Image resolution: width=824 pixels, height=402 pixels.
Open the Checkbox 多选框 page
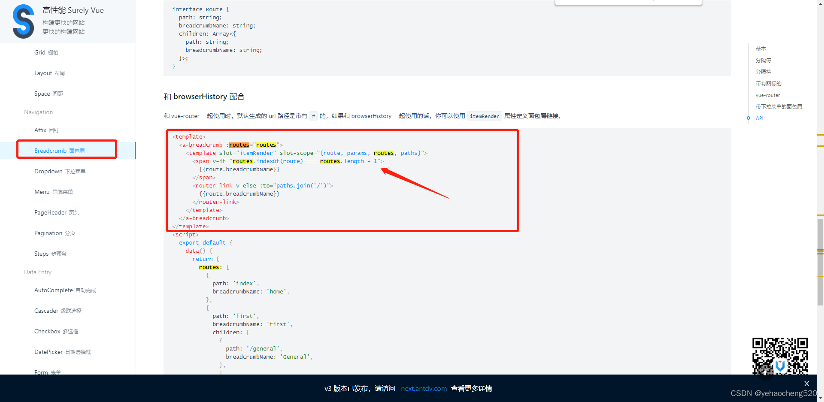(x=56, y=331)
